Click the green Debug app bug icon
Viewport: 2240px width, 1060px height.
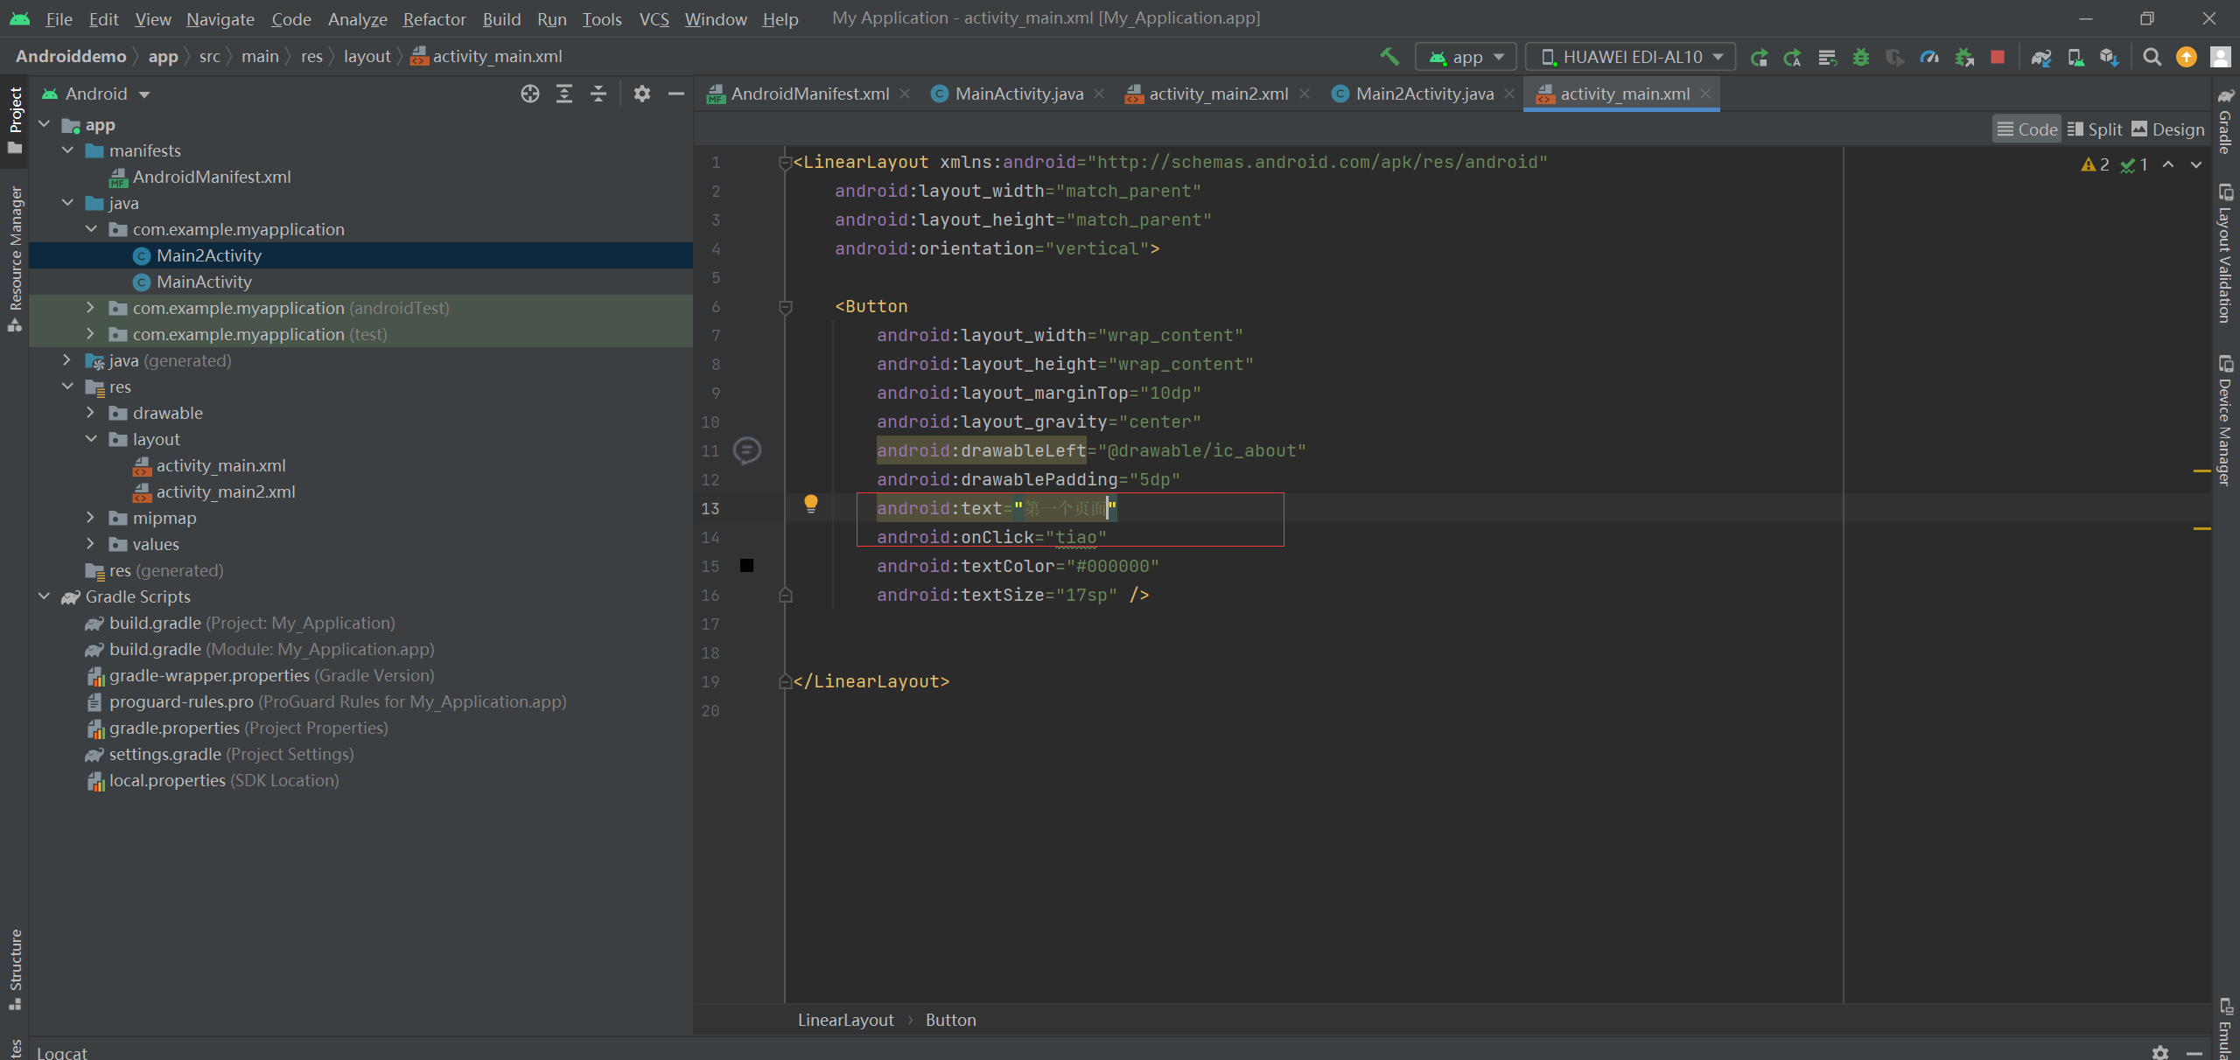(1861, 57)
